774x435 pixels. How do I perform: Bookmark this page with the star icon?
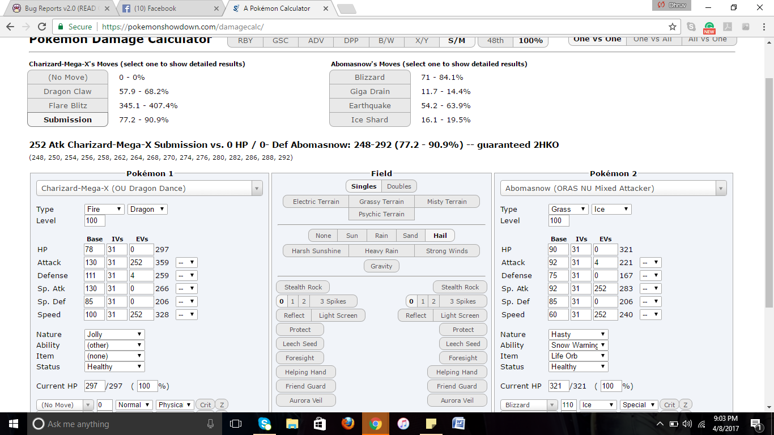[x=673, y=27]
